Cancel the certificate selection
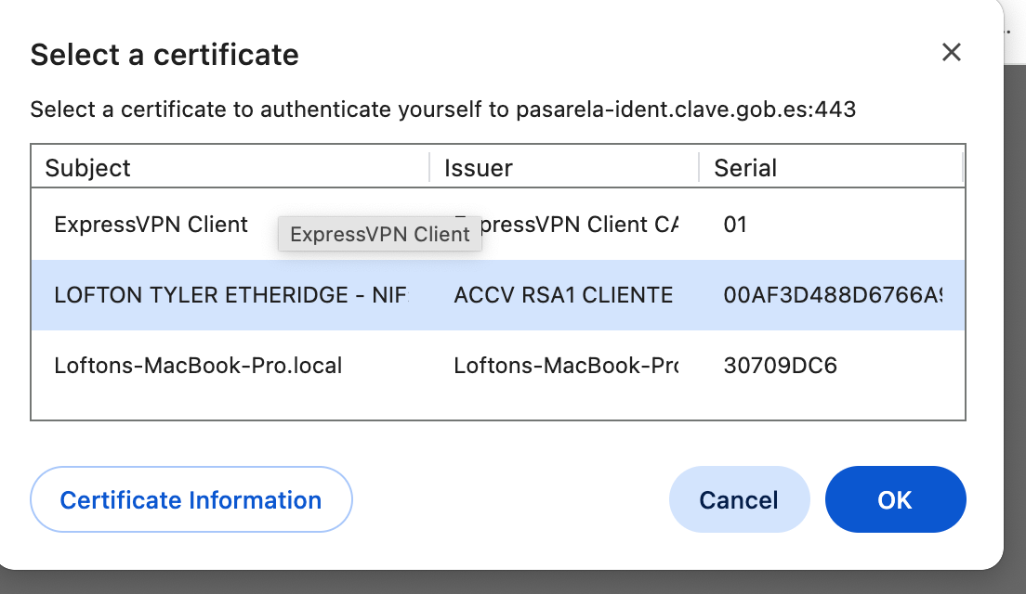1026x594 pixels. (739, 500)
